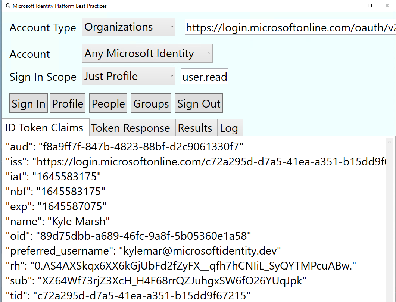Click the login.microsoftonline.com URL field

point(290,27)
